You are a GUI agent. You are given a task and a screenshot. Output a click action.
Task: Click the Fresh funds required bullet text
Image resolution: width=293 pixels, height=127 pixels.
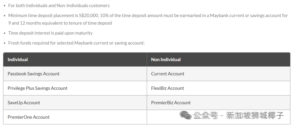tap(77, 43)
